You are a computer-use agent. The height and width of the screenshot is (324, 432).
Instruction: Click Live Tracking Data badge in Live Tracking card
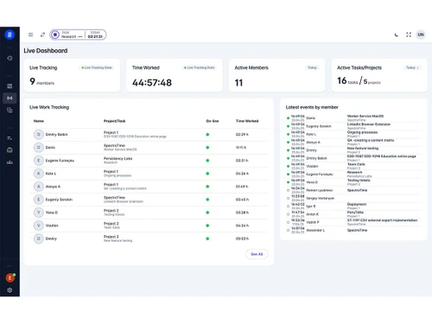97,67
